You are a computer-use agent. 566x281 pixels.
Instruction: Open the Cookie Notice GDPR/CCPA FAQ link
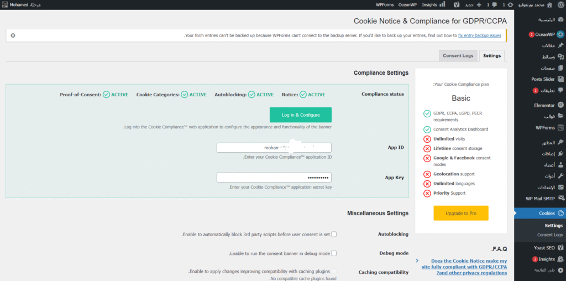[464, 267]
